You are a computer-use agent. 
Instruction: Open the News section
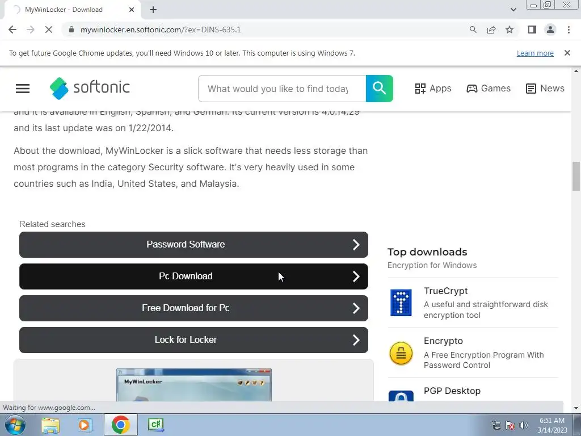coord(545,88)
